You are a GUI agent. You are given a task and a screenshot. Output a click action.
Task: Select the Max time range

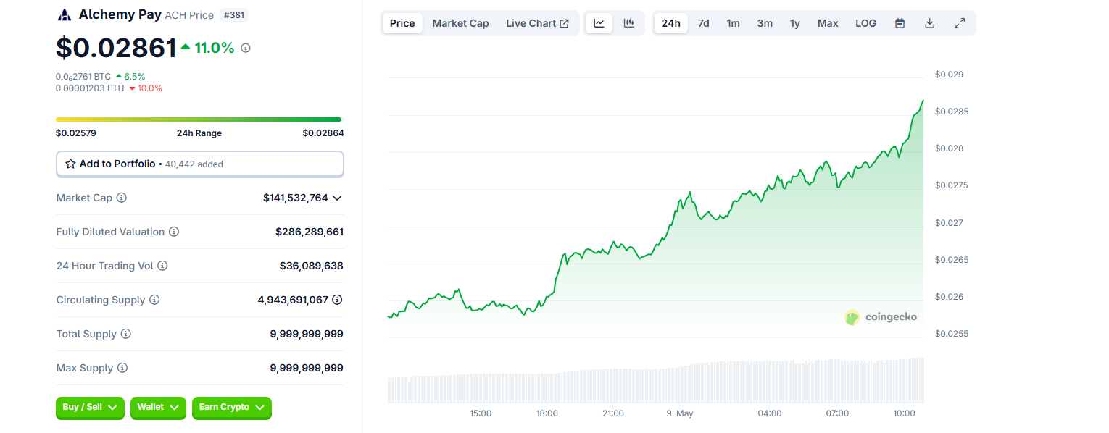tap(828, 23)
